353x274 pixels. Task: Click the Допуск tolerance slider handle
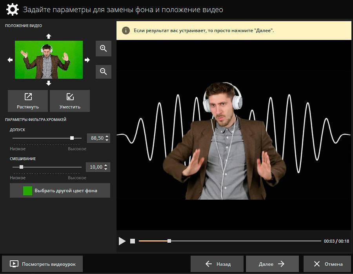72,138
